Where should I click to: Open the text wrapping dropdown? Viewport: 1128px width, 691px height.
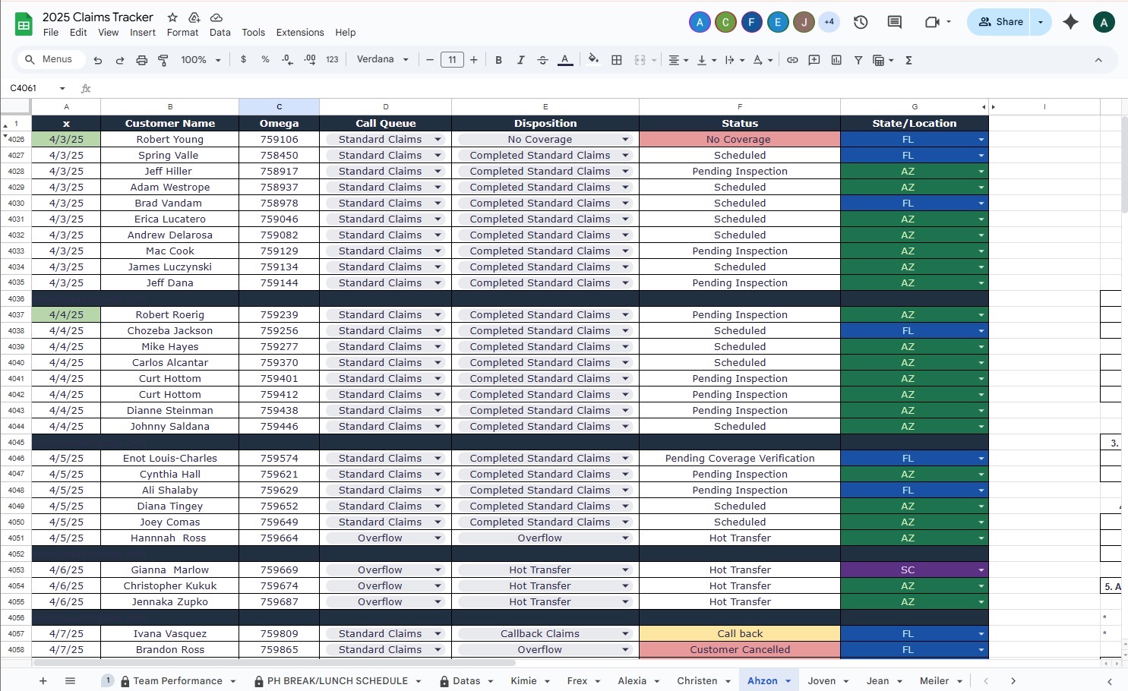[x=735, y=60]
